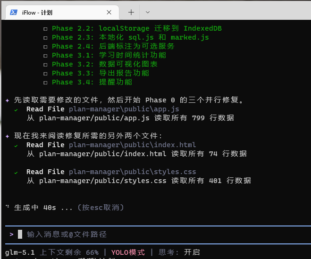
Task: Open the terminal profile dropdown chevron
Action: point(148,13)
